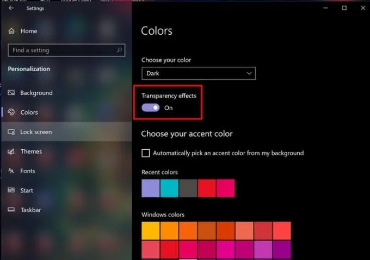
Task: Expand dropdown chevron next to Dark
Action: tap(249, 73)
